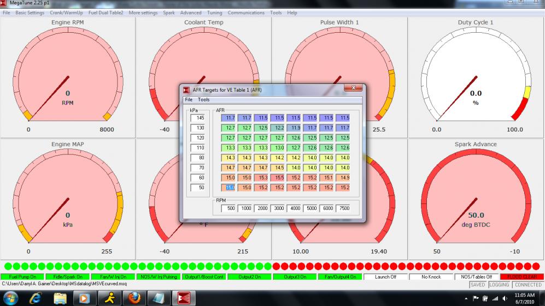Click the Engine RPM gauge

tap(68, 77)
